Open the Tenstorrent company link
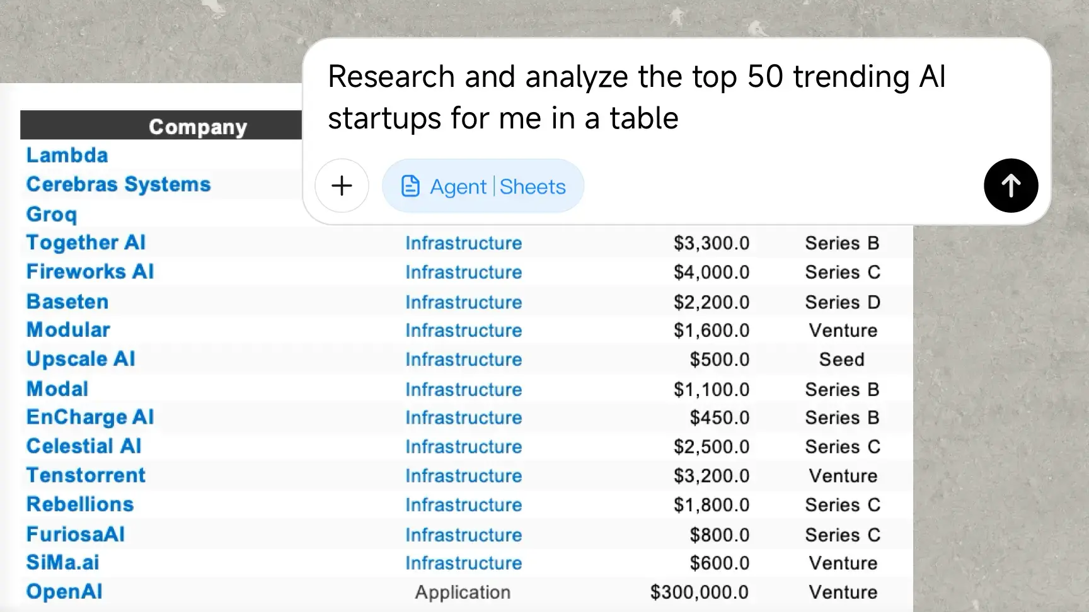The image size is (1089, 612). coord(86,475)
